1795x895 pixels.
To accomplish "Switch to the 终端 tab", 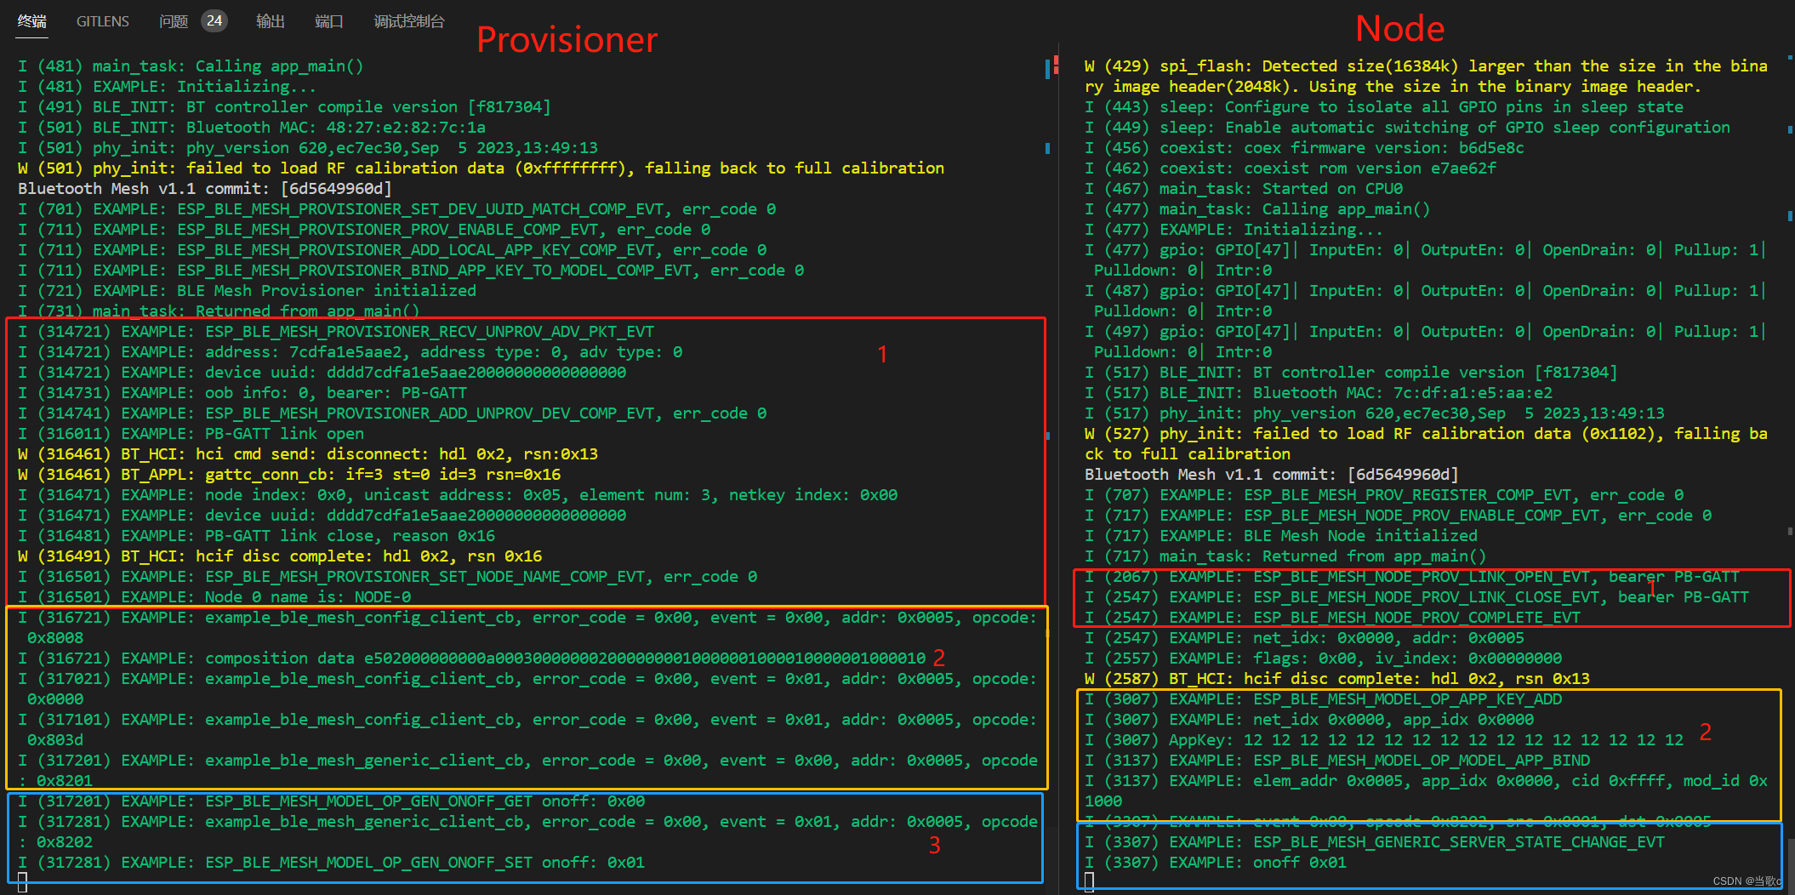I will pyautogui.click(x=32, y=21).
